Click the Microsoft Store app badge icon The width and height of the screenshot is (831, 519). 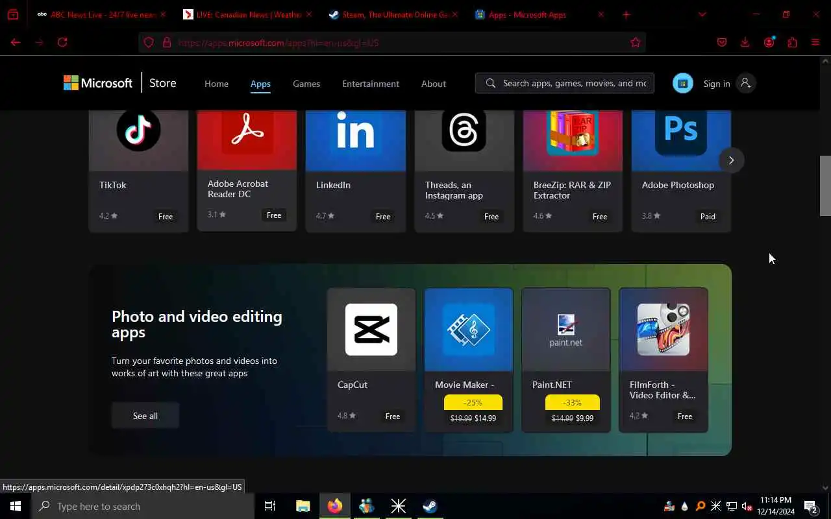coord(683,83)
